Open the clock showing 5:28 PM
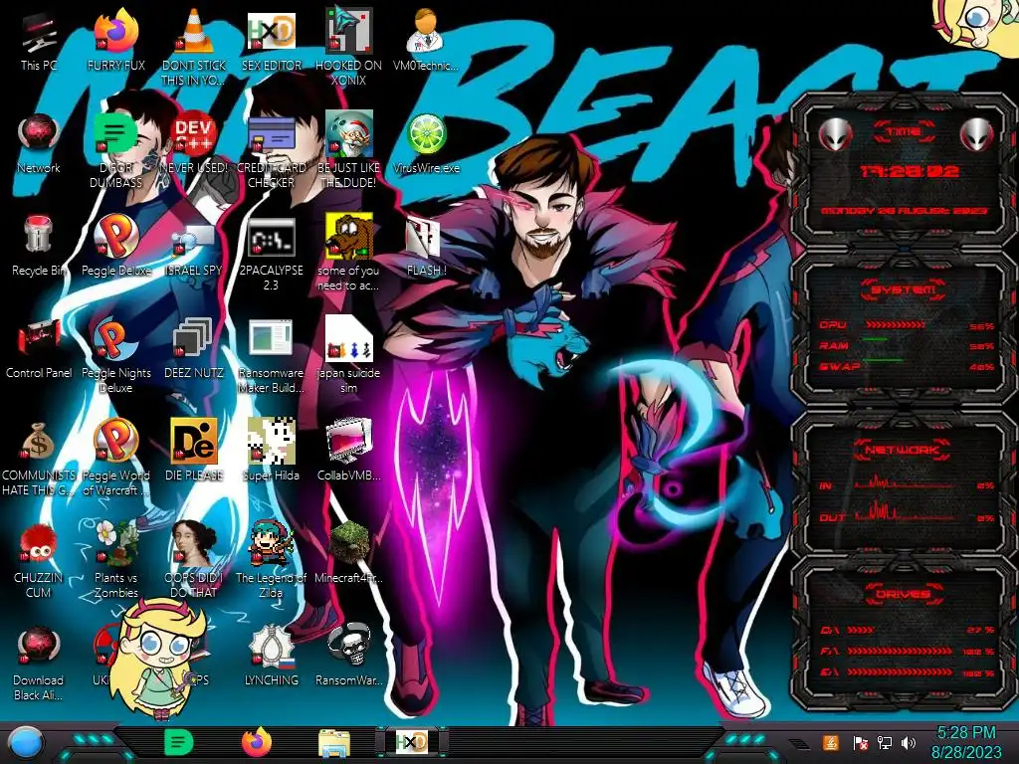Image resolution: width=1019 pixels, height=764 pixels. [x=965, y=742]
